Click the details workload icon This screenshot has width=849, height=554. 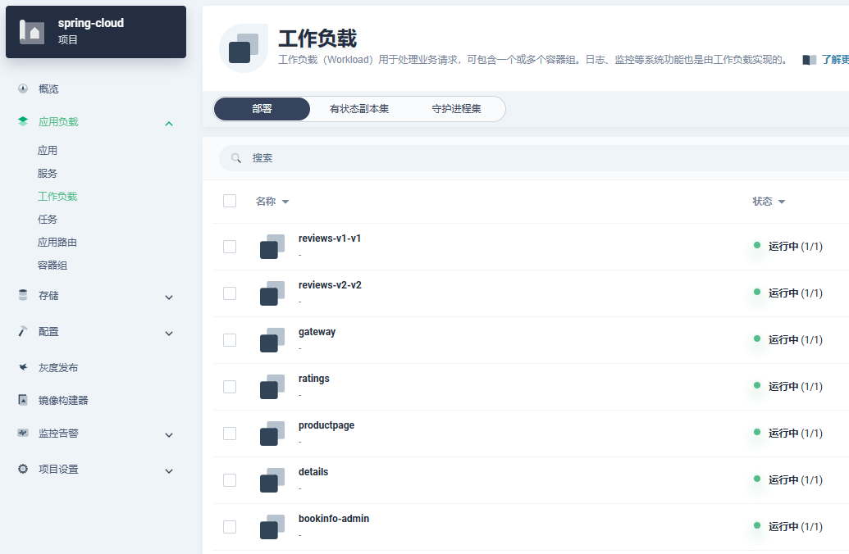point(272,480)
